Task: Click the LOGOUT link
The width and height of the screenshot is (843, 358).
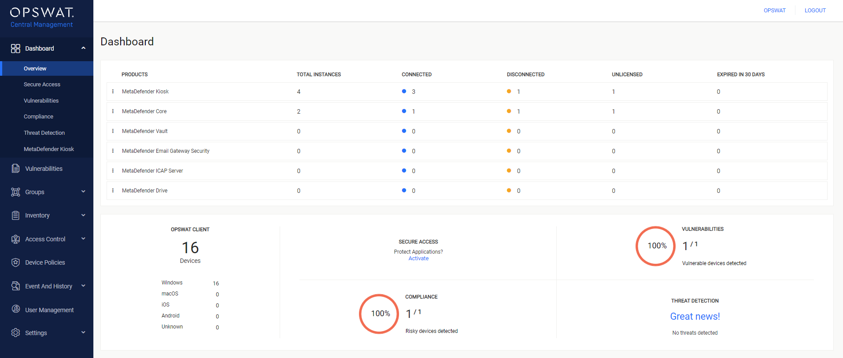Action: point(815,11)
